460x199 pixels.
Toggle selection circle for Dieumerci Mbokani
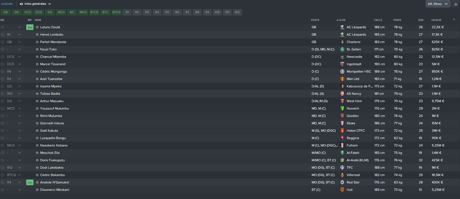point(2,190)
